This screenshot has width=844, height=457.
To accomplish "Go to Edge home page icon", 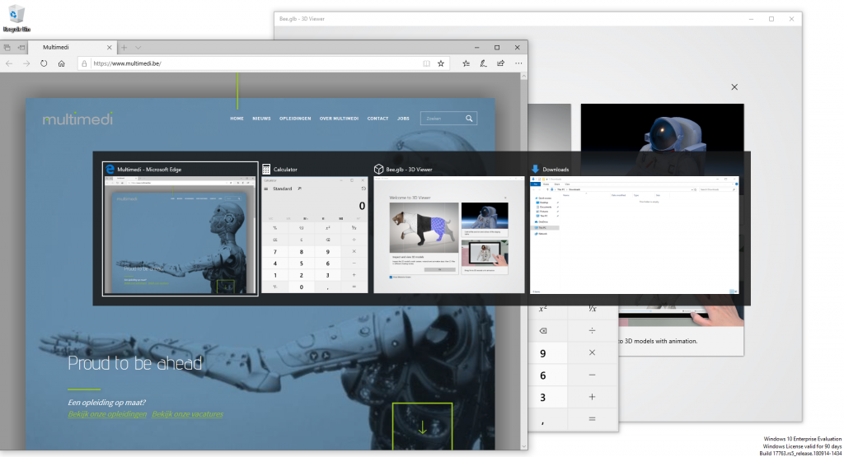I will pyautogui.click(x=61, y=63).
